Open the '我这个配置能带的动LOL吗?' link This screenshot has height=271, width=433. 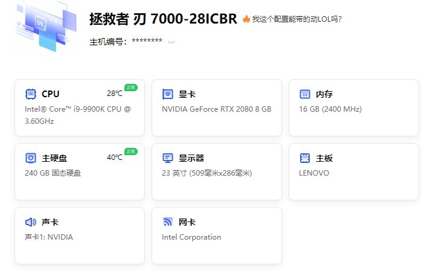[x=297, y=19]
